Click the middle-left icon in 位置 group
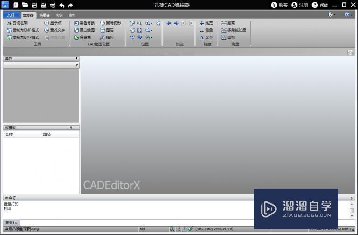This screenshot has width=358, height=235. click(132, 30)
